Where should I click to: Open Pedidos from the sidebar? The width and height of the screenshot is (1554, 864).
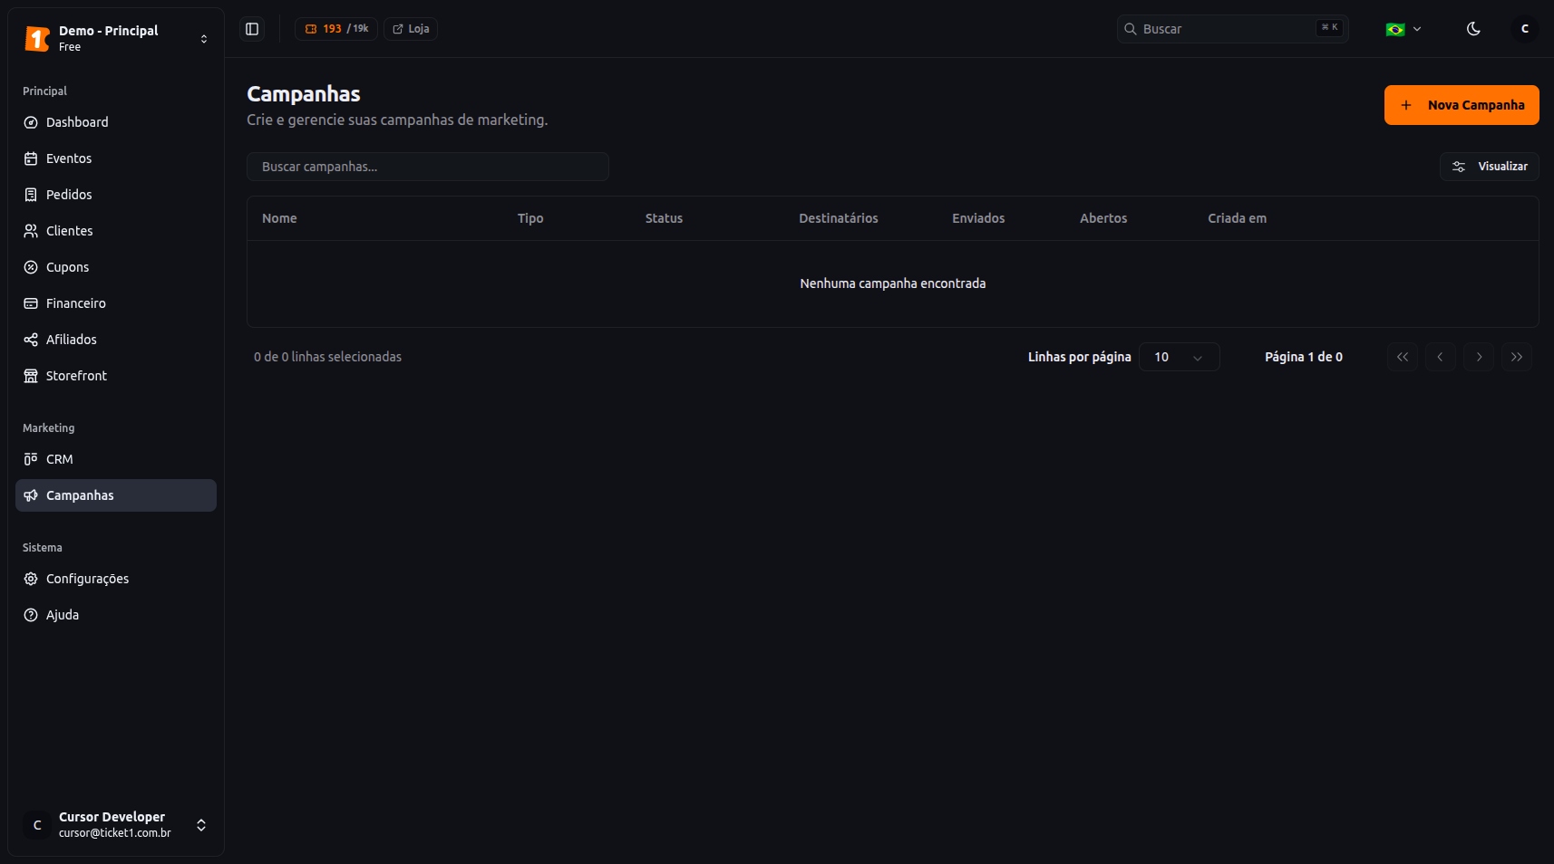point(116,195)
